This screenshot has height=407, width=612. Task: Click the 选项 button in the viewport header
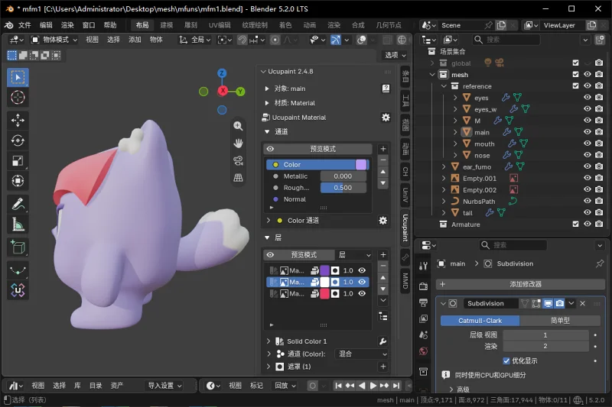pyautogui.click(x=395, y=55)
